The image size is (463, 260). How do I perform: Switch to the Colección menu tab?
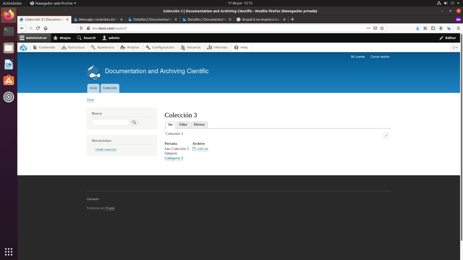coord(110,88)
